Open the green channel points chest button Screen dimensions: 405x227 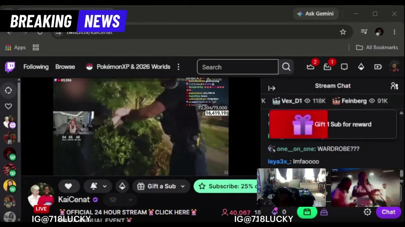307,212
